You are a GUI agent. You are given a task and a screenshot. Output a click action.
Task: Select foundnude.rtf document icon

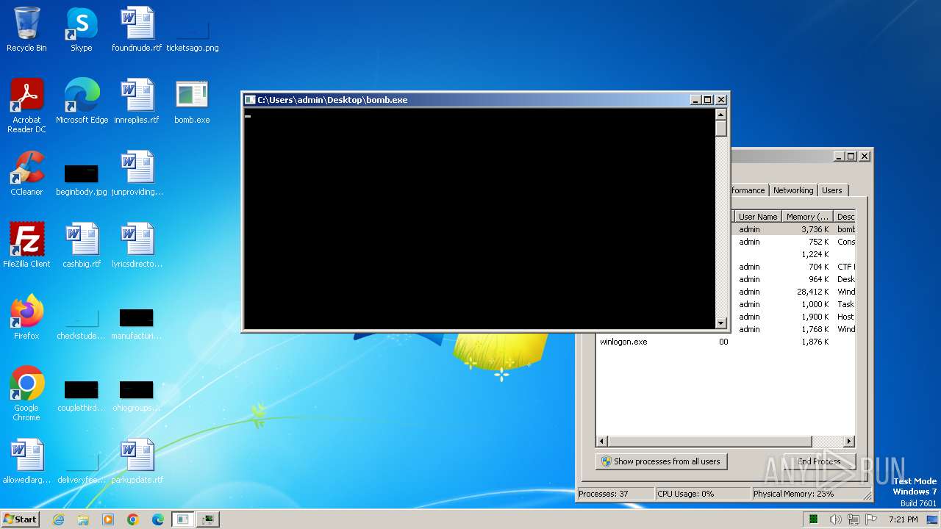pos(137,29)
